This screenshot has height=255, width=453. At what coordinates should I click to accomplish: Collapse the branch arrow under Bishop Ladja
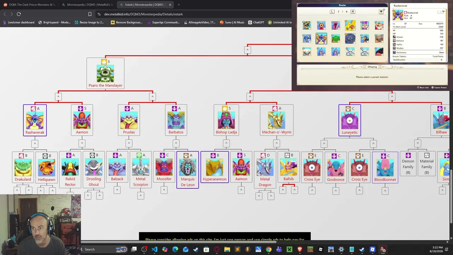[x=226, y=144]
